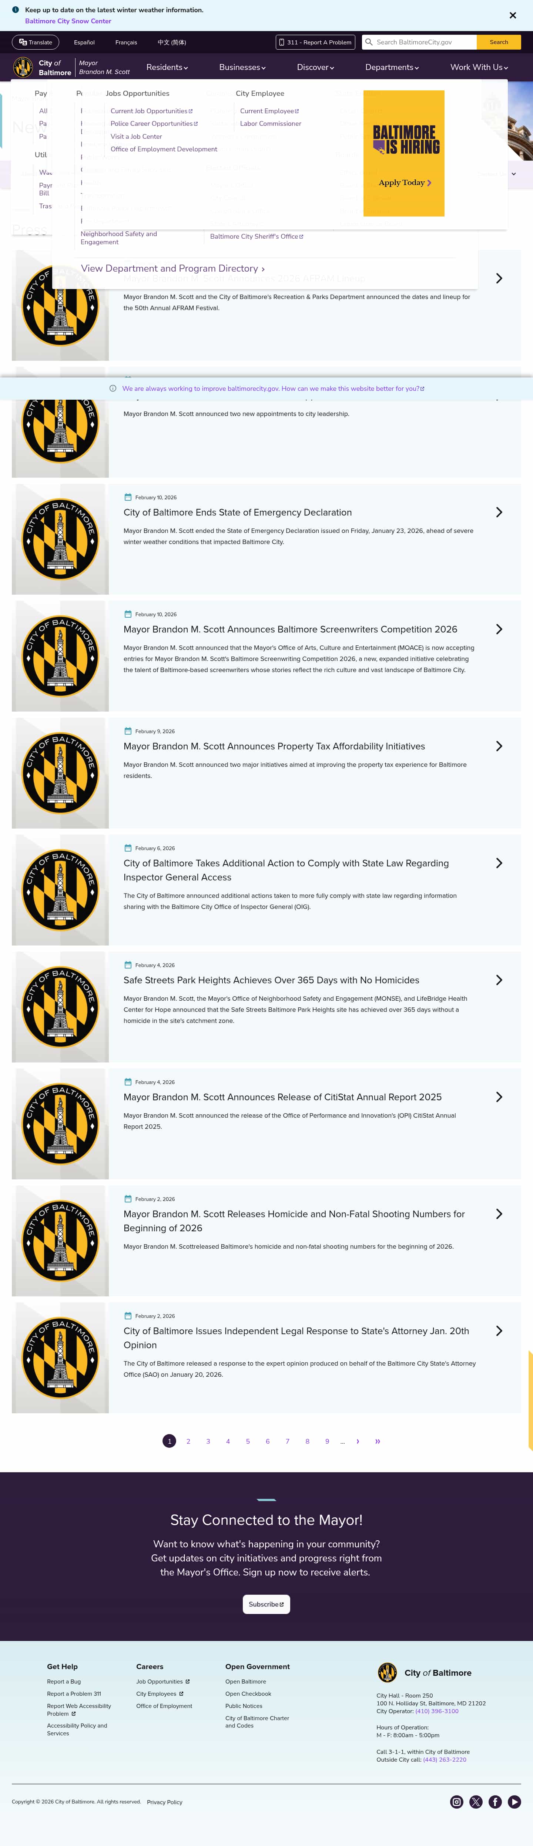Expand the Residents menu
Image resolution: width=533 pixels, height=1846 pixels.
(x=167, y=67)
